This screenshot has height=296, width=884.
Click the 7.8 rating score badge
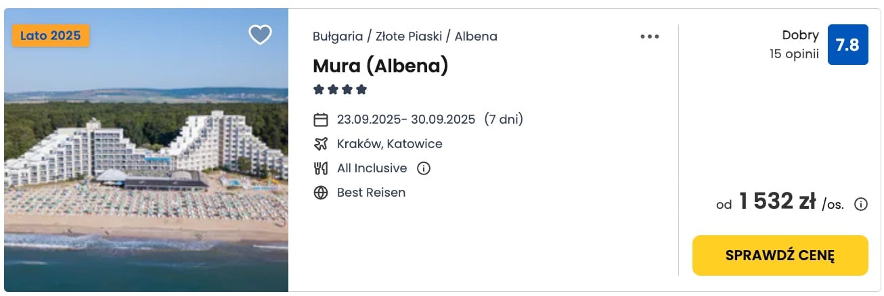(x=847, y=45)
